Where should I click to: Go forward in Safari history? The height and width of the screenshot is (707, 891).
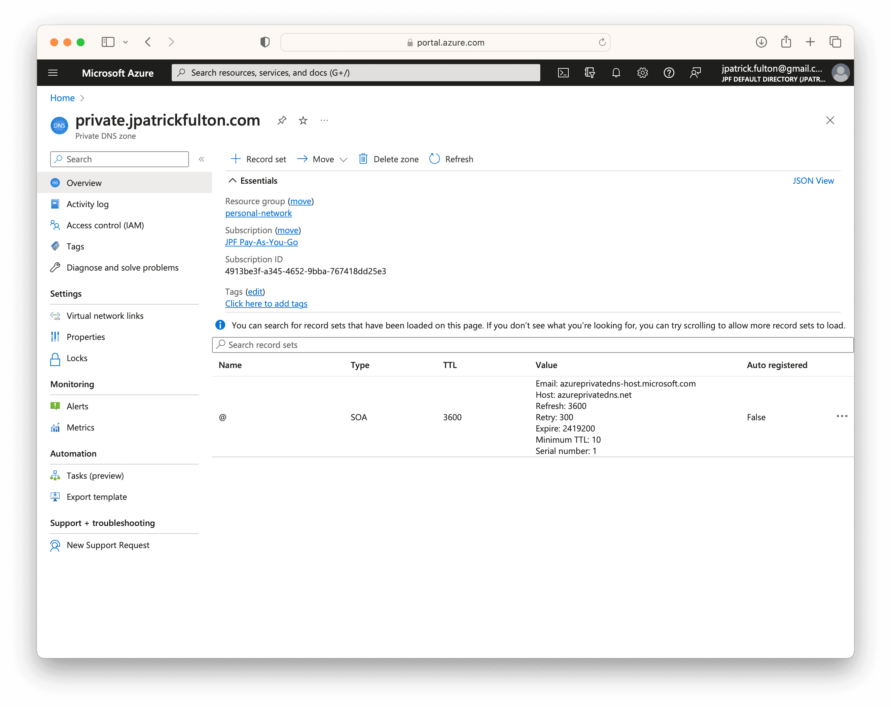point(171,42)
